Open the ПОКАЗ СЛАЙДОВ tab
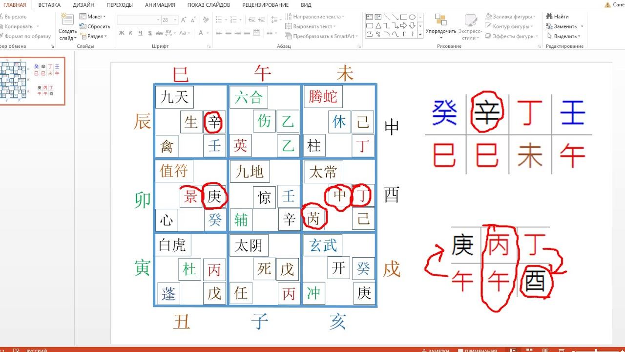Viewport: 625px width, 352px height. click(x=208, y=5)
